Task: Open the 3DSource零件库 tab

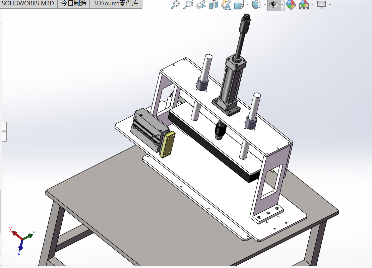Action: [x=116, y=4]
